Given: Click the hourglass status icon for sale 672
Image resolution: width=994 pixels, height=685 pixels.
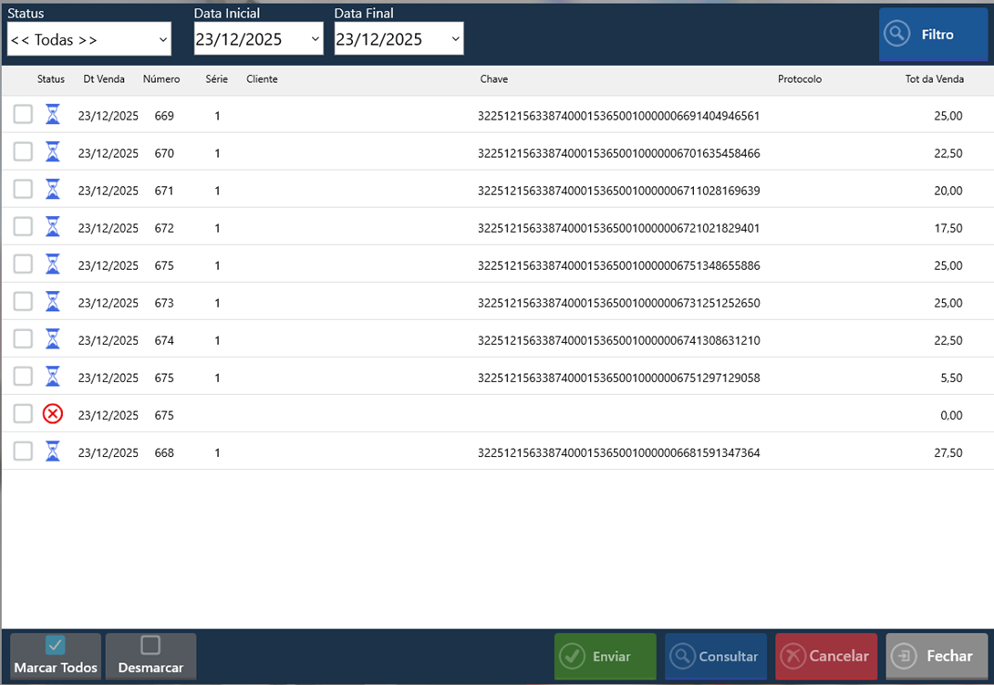Looking at the screenshot, I should [53, 227].
